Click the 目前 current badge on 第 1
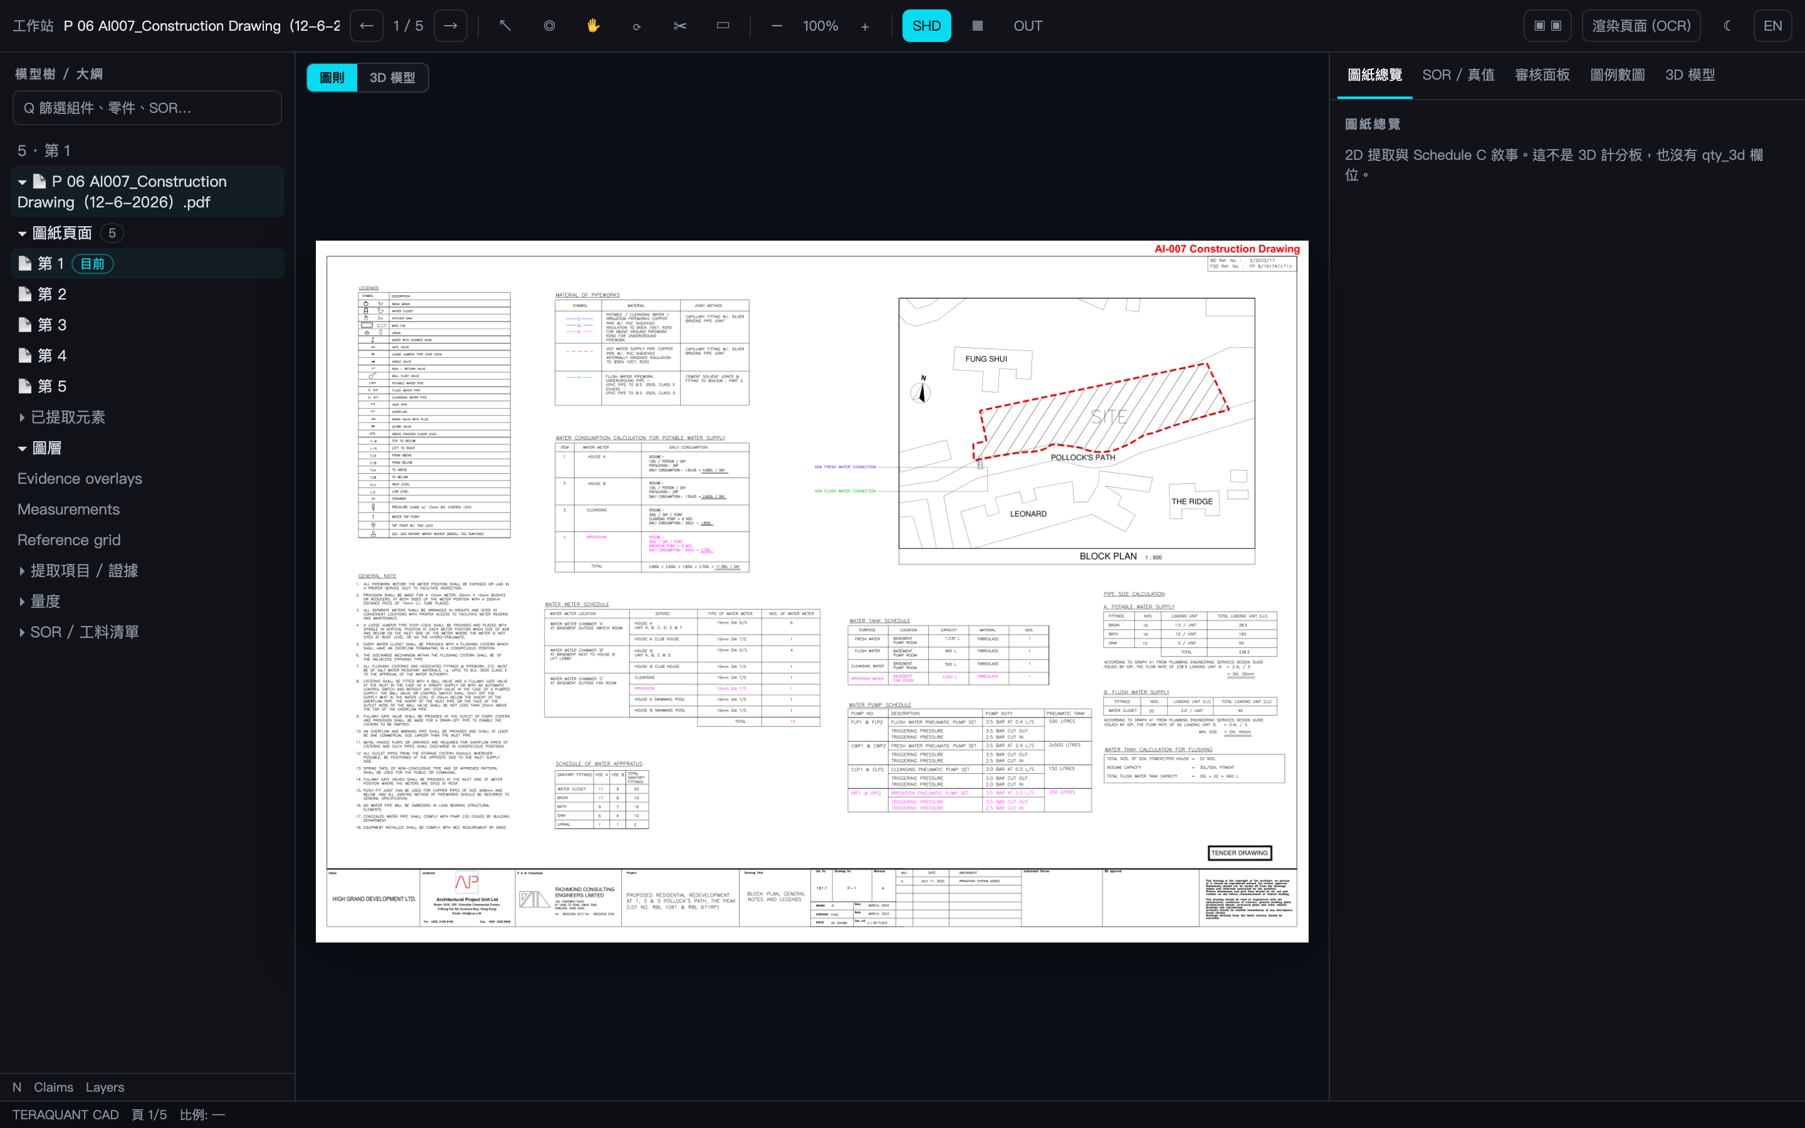The width and height of the screenshot is (1805, 1128). coord(93,264)
